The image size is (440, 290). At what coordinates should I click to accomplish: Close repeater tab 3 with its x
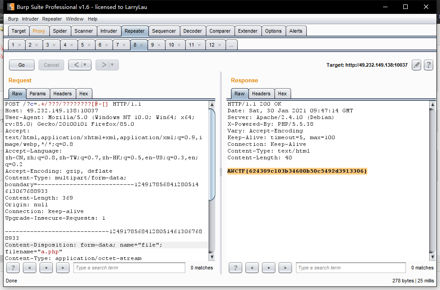click(54, 45)
